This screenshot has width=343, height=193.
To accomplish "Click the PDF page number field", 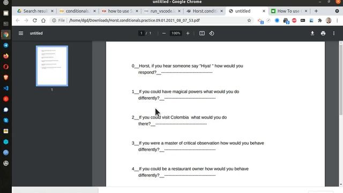I will pyautogui.click(x=141, y=33).
